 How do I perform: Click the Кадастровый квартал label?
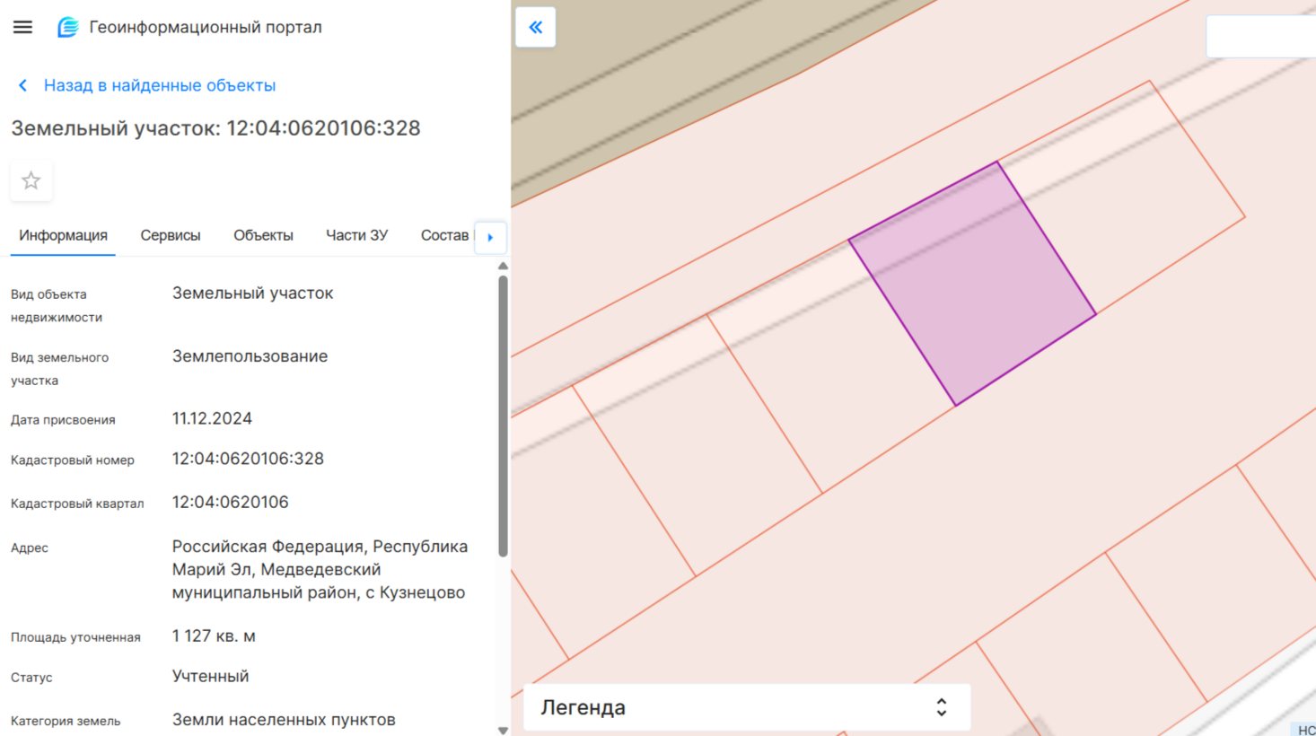coord(77,504)
